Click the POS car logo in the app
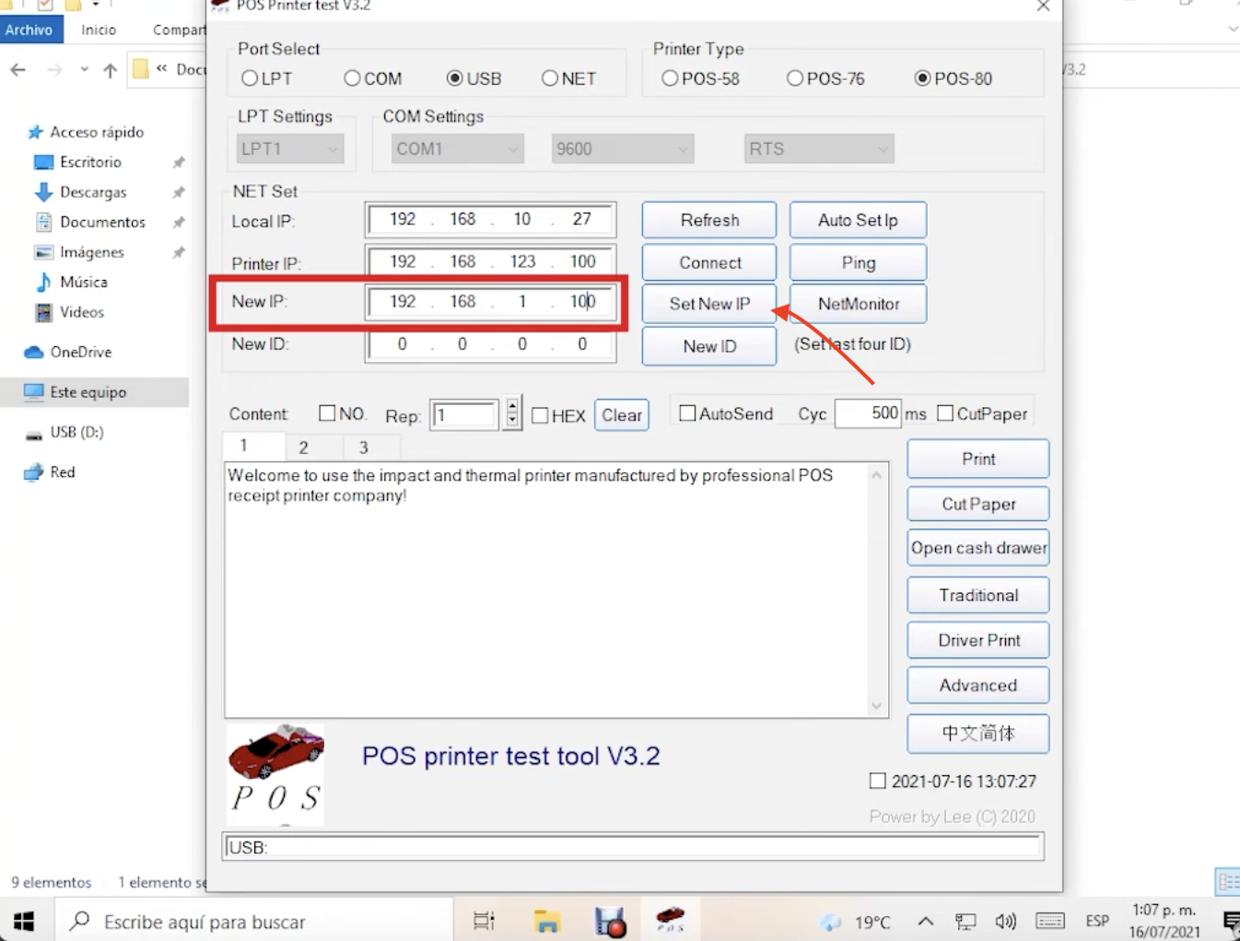Image resolution: width=1240 pixels, height=941 pixels. (x=275, y=773)
